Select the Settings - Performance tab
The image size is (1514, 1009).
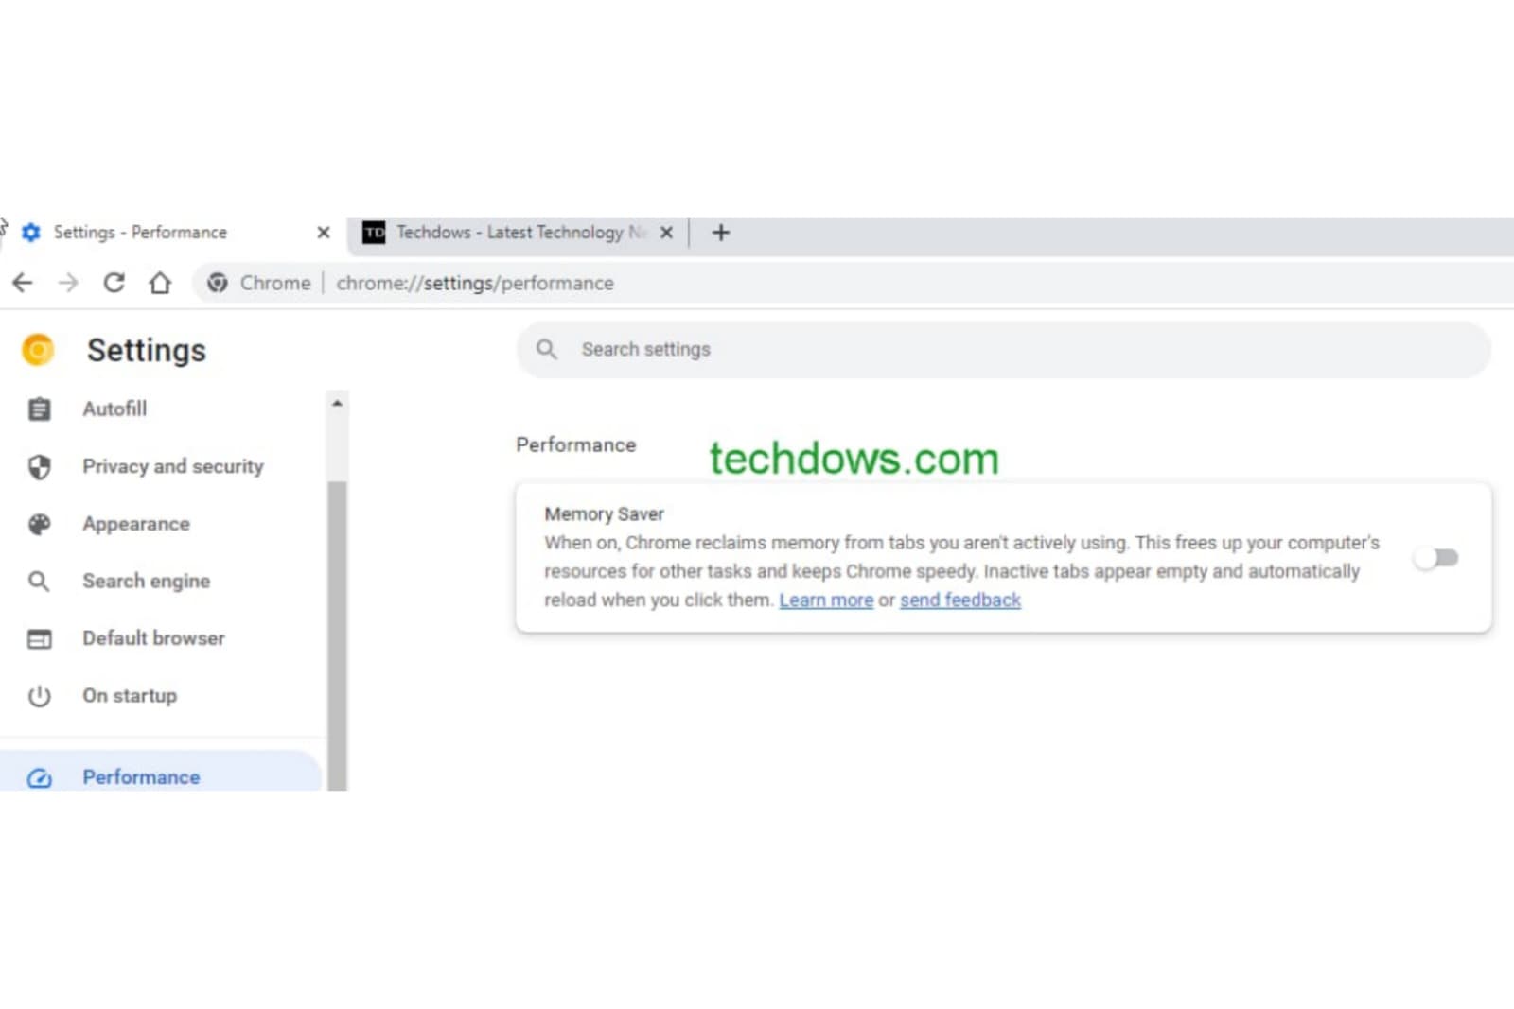click(x=140, y=233)
